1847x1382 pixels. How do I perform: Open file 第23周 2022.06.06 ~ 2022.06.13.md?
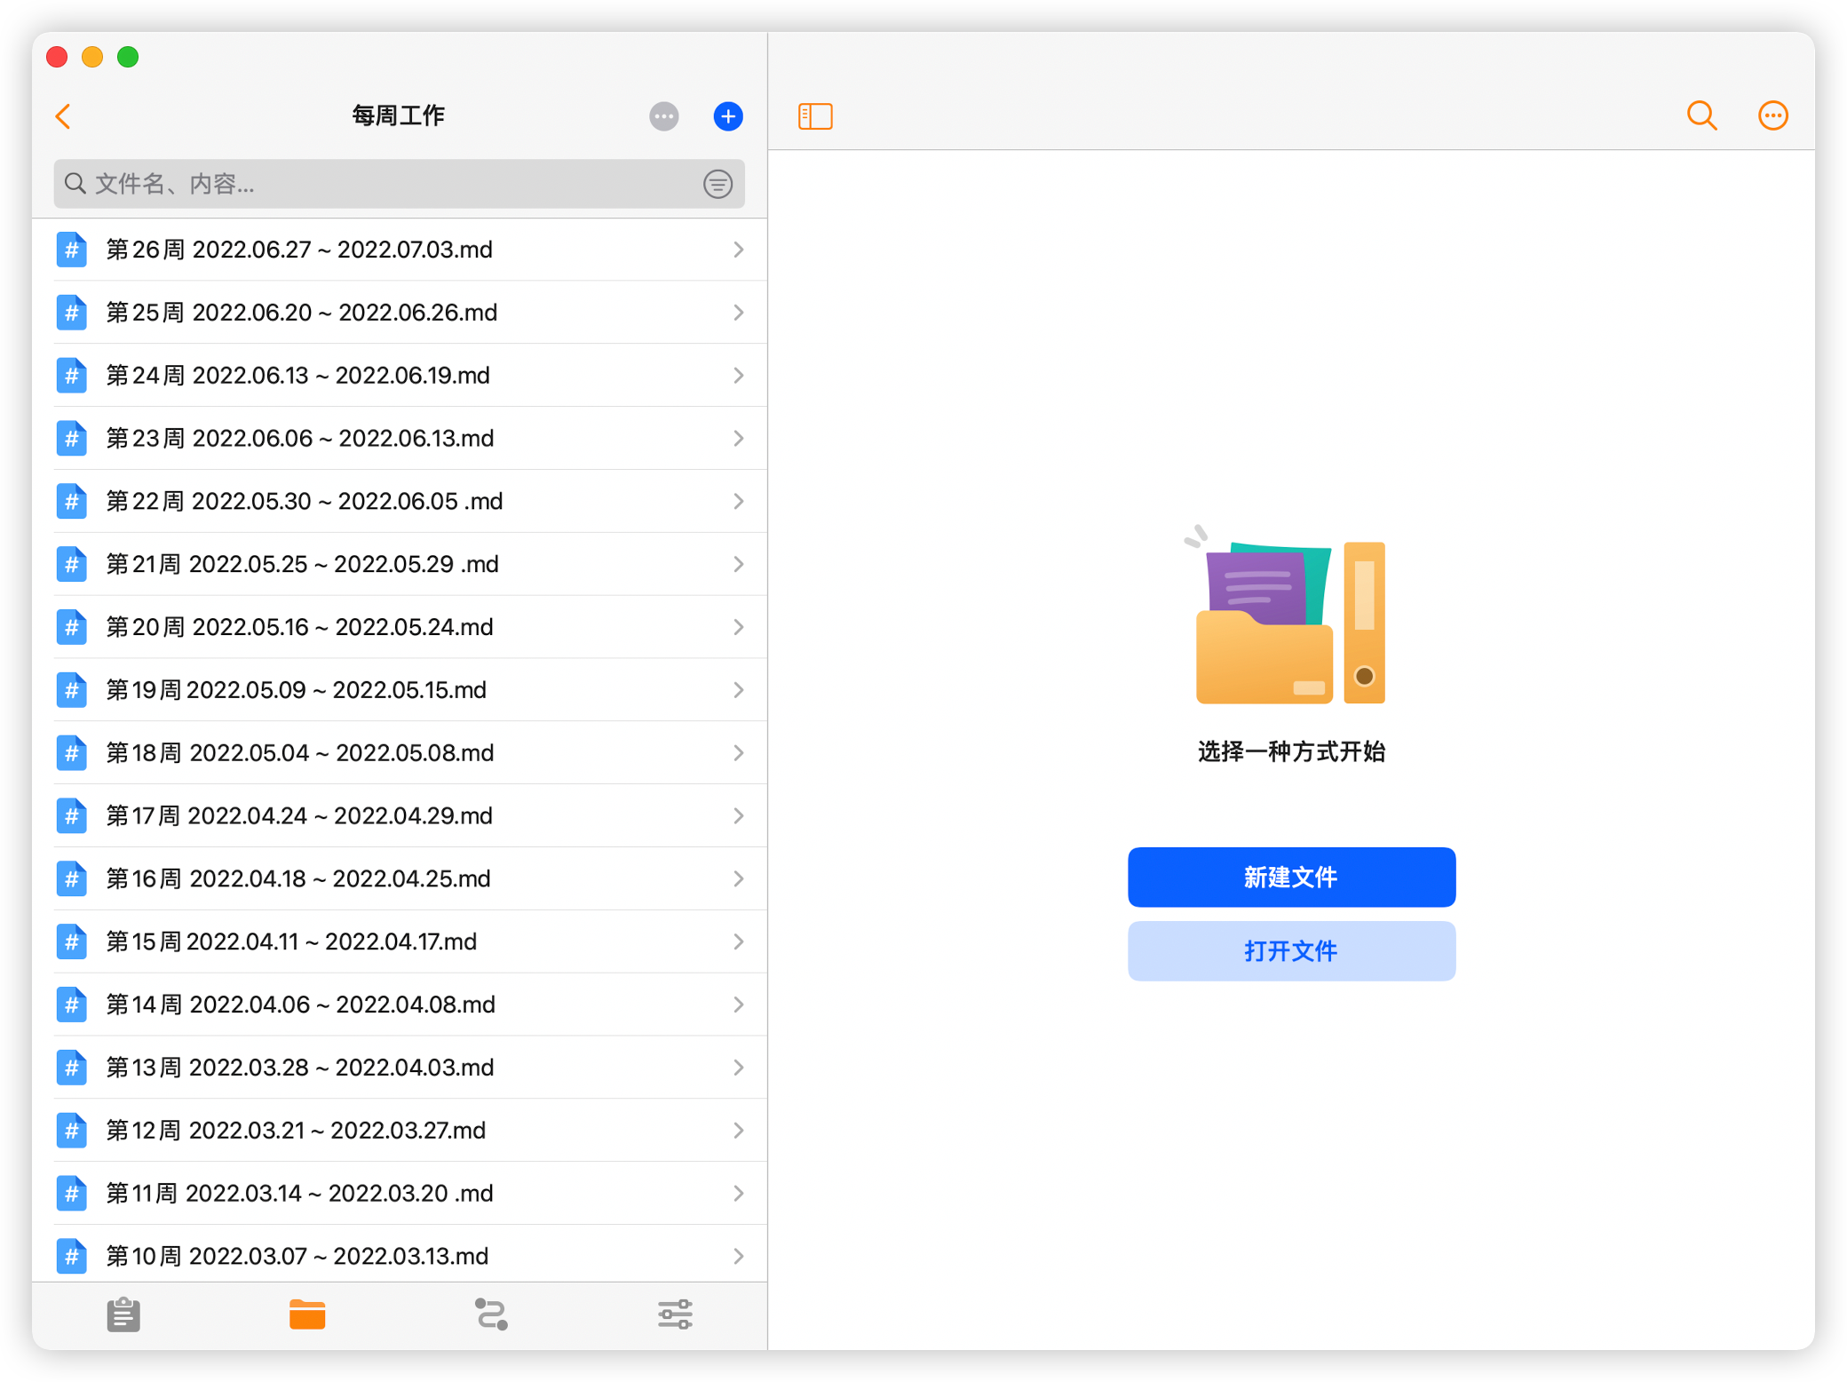click(x=400, y=439)
